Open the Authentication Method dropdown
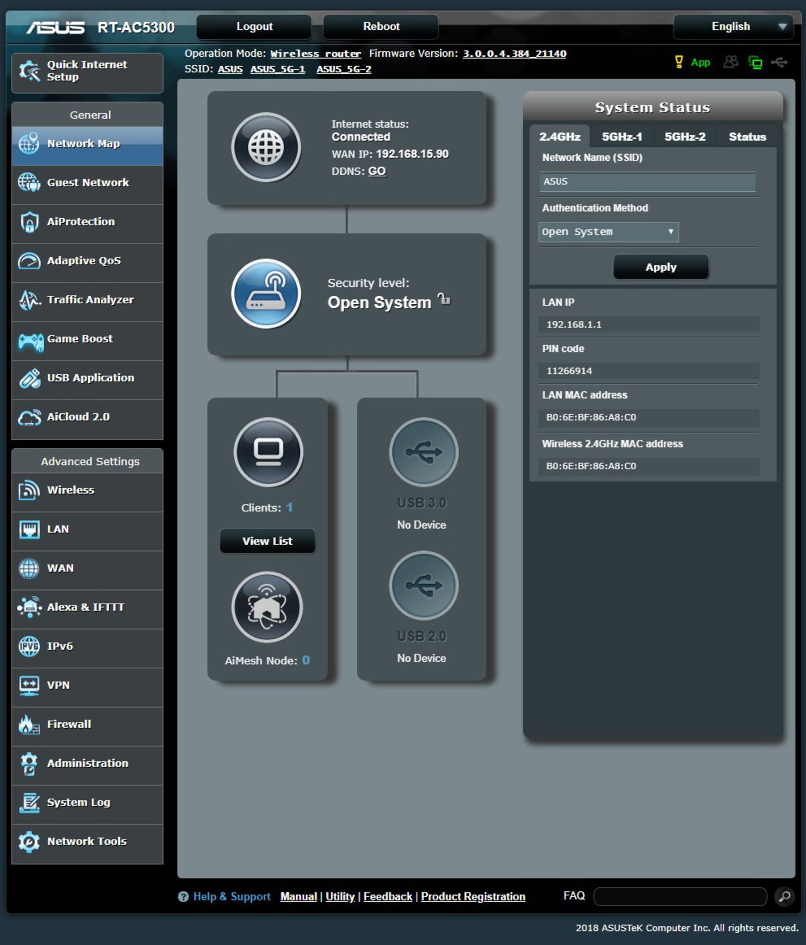 pyautogui.click(x=608, y=232)
